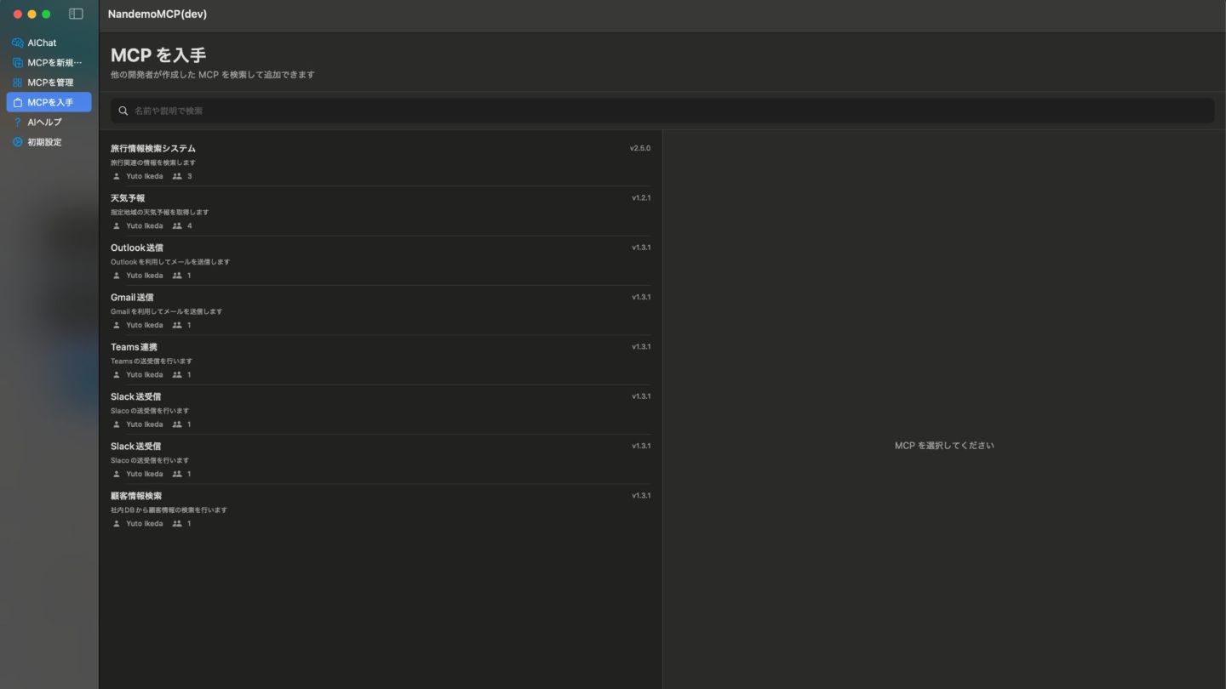Click Teamsの送受信を行います description

(152, 361)
